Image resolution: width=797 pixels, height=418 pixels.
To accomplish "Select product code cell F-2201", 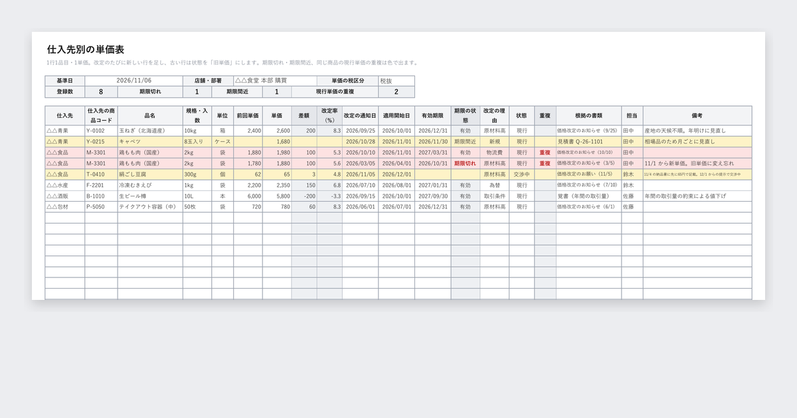I will [x=101, y=185].
